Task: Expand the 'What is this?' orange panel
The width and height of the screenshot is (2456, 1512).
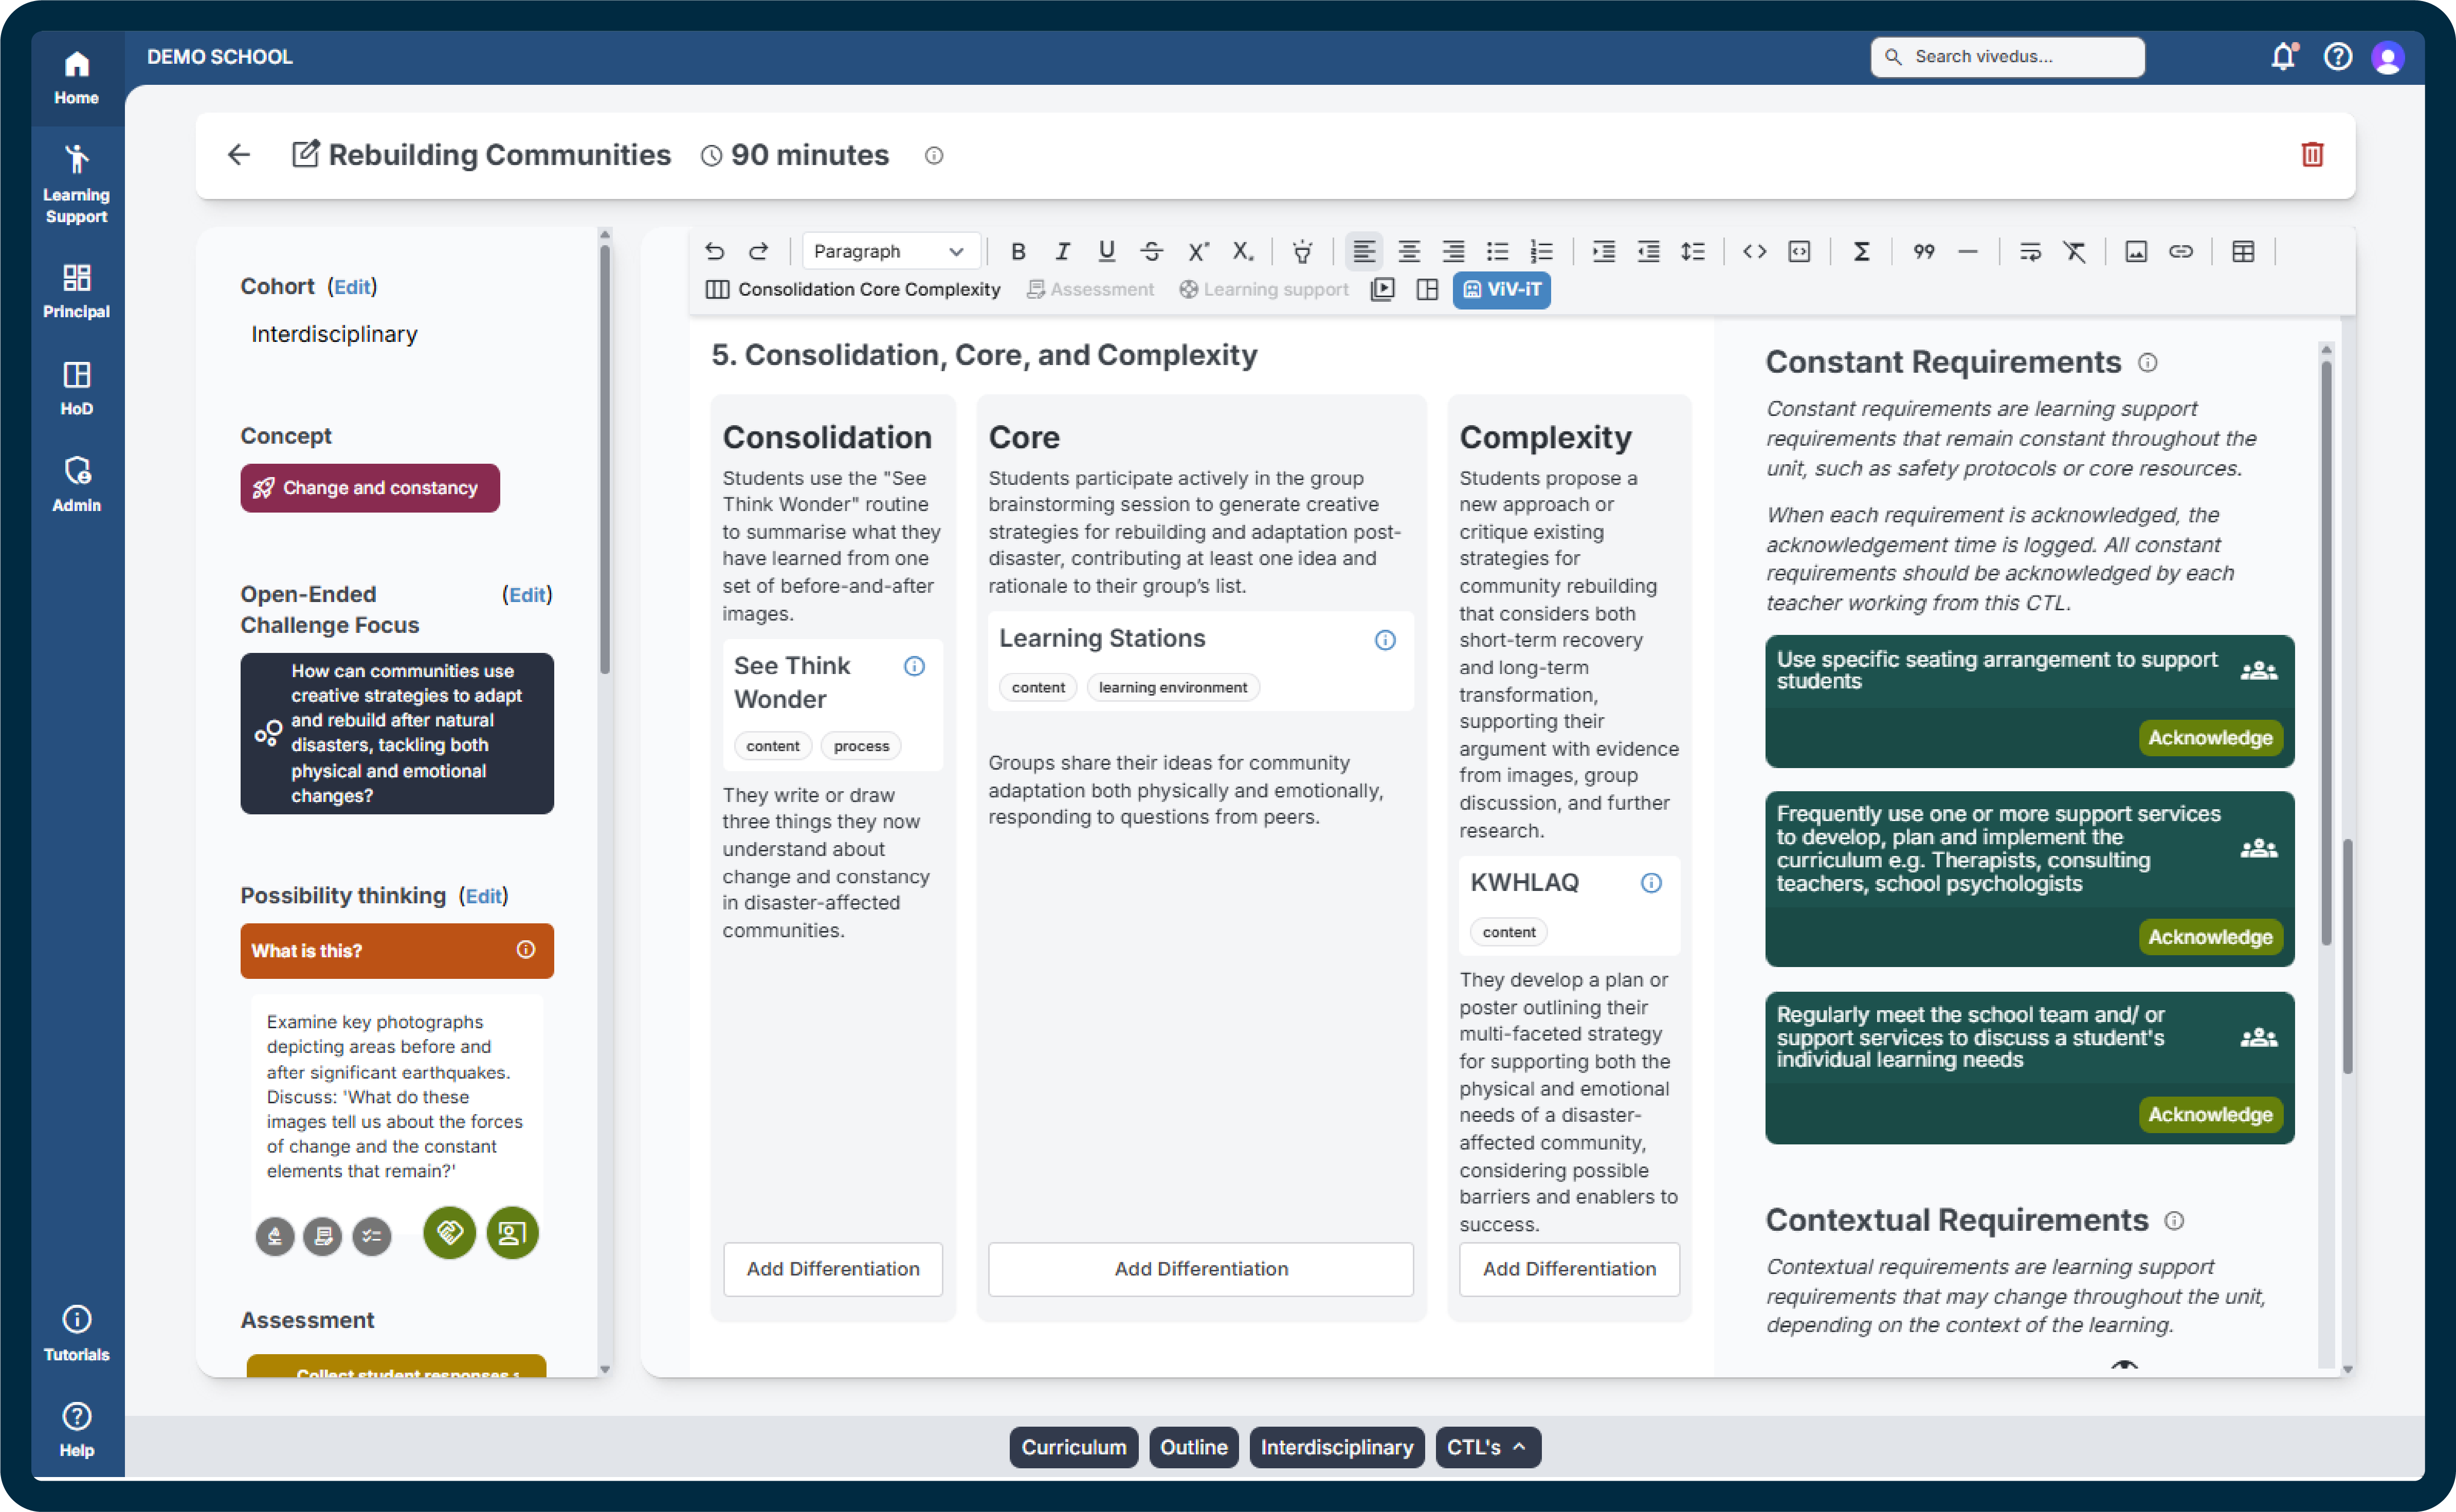Action: click(396, 950)
